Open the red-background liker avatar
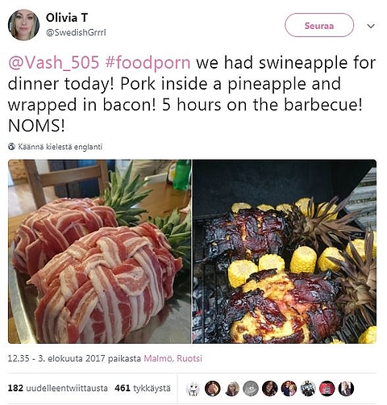Image resolution: width=387 pixels, height=405 pixels. [327, 389]
